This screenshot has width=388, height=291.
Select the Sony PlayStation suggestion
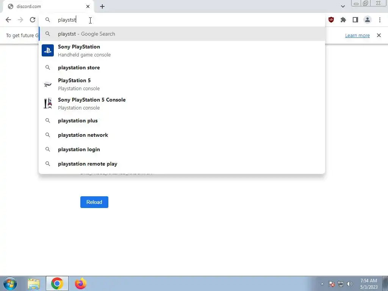182,50
